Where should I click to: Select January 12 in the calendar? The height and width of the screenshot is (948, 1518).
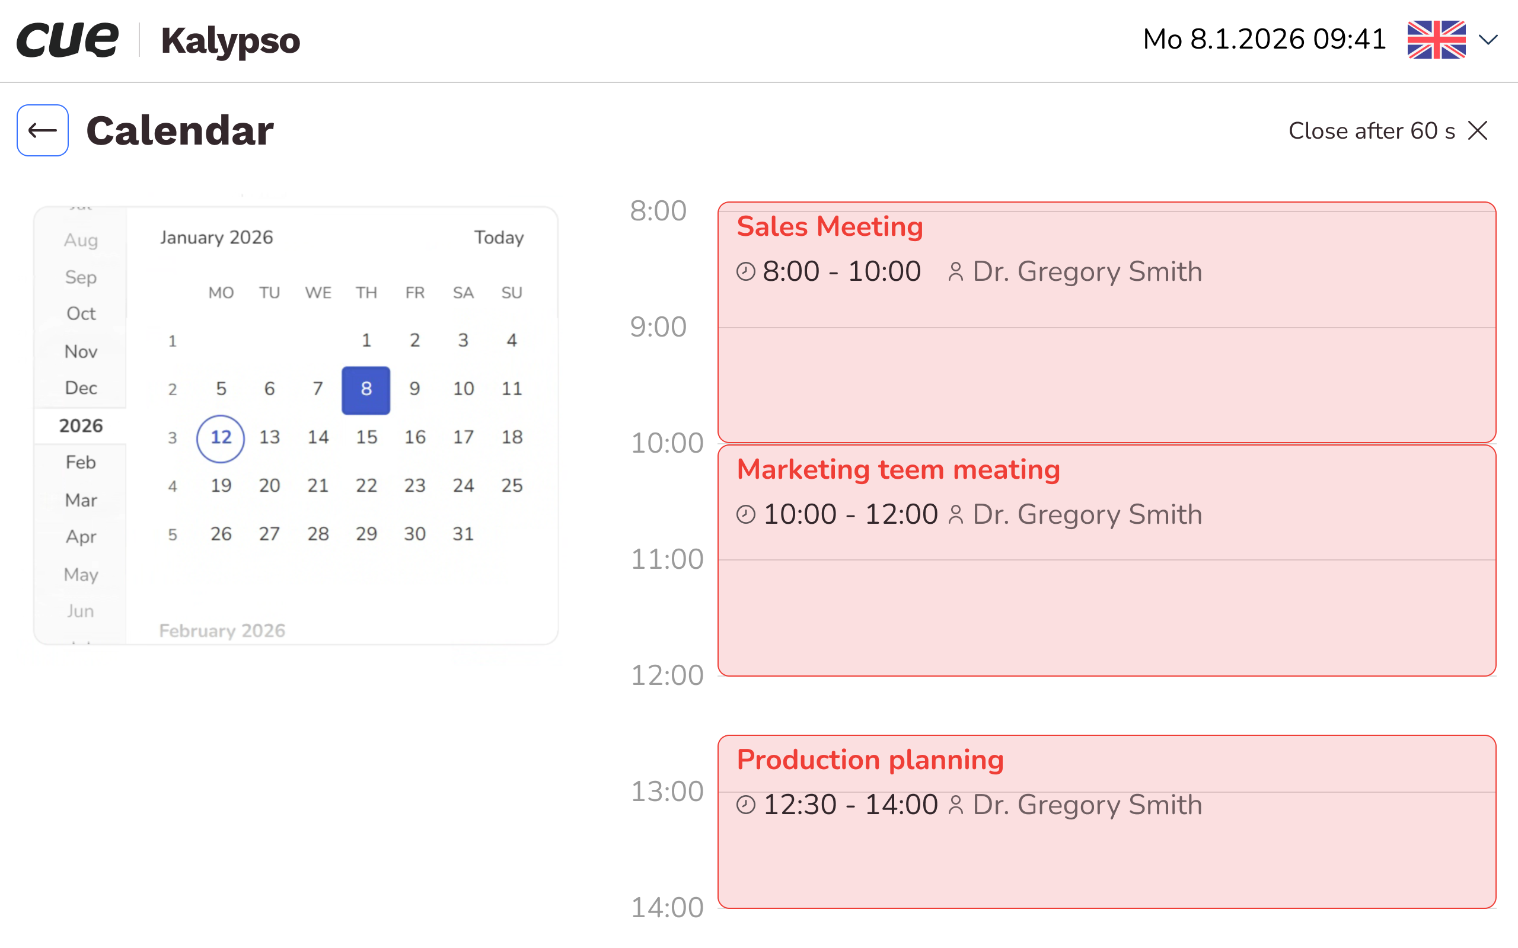(x=221, y=438)
